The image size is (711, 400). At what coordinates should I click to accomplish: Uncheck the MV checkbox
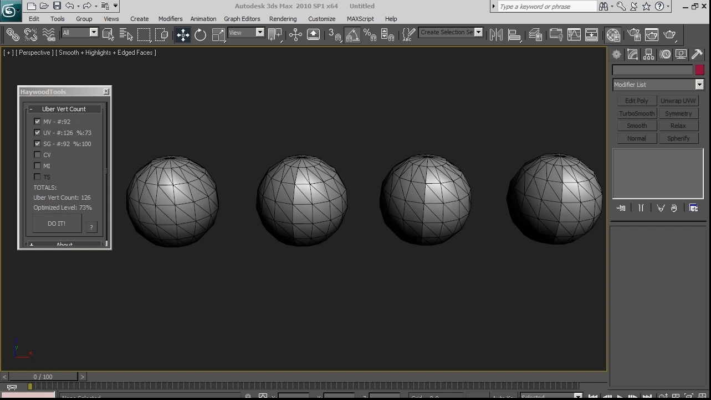[37, 122]
